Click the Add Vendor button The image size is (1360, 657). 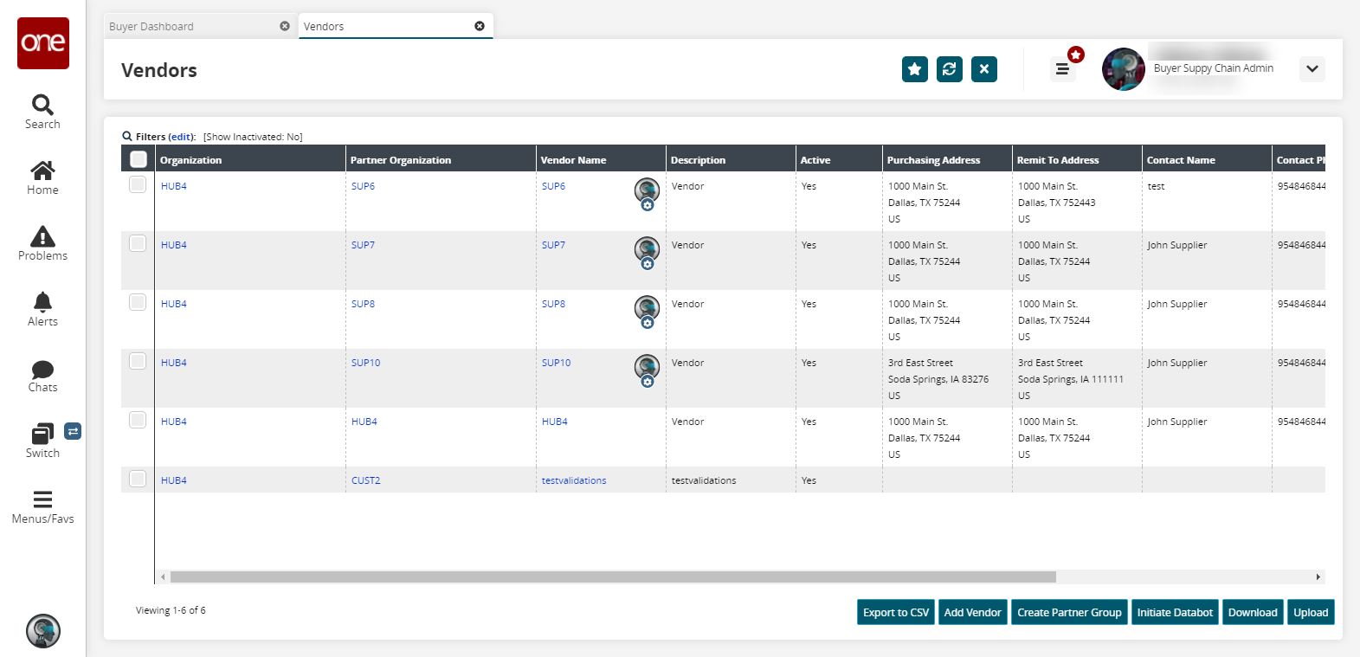click(x=972, y=612)
